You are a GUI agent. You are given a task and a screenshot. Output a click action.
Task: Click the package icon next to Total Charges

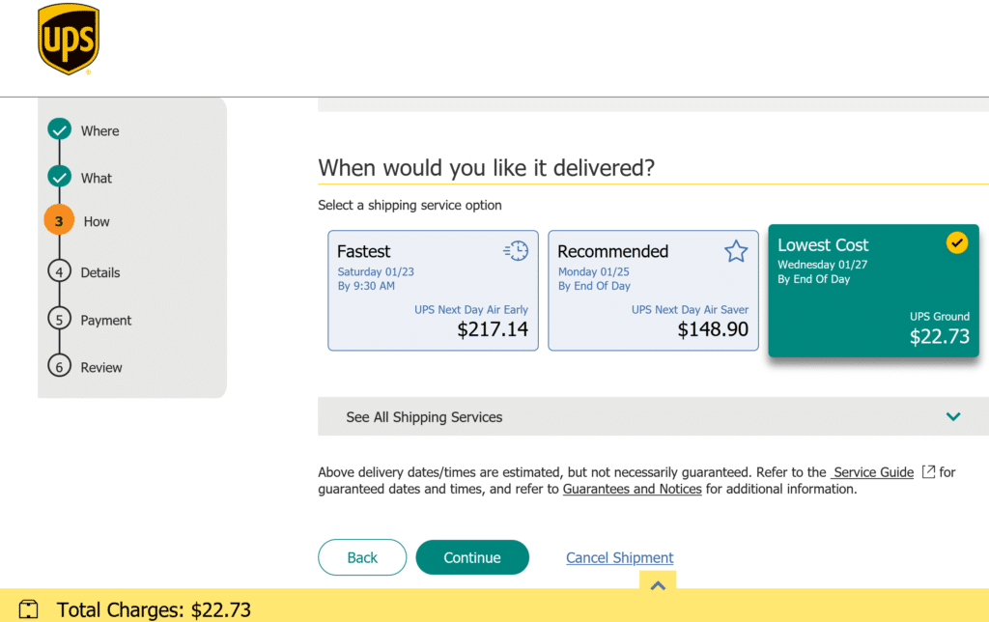point(29,609)
